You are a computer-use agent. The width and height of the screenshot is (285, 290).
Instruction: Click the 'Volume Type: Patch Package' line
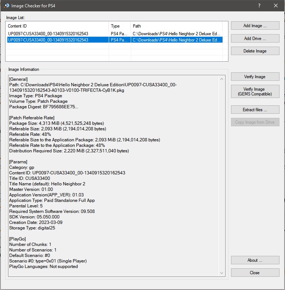pos(38,101)
